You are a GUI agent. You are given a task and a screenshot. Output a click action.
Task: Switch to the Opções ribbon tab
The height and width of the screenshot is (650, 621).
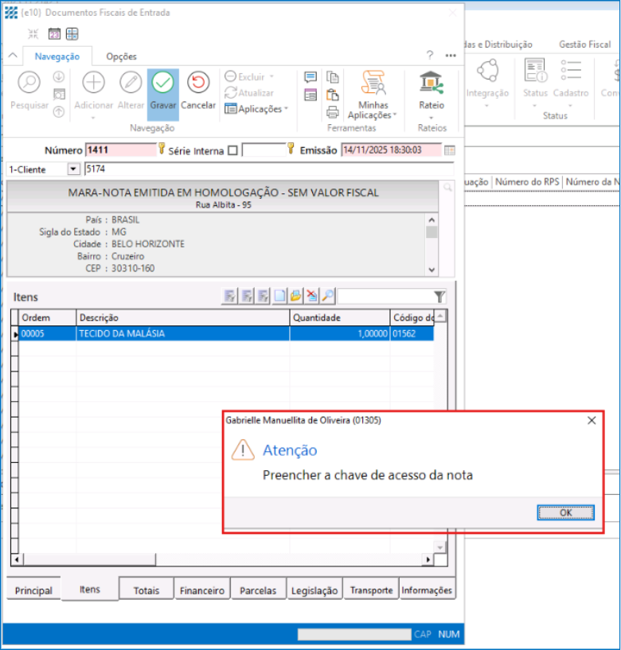coord(121,56)
